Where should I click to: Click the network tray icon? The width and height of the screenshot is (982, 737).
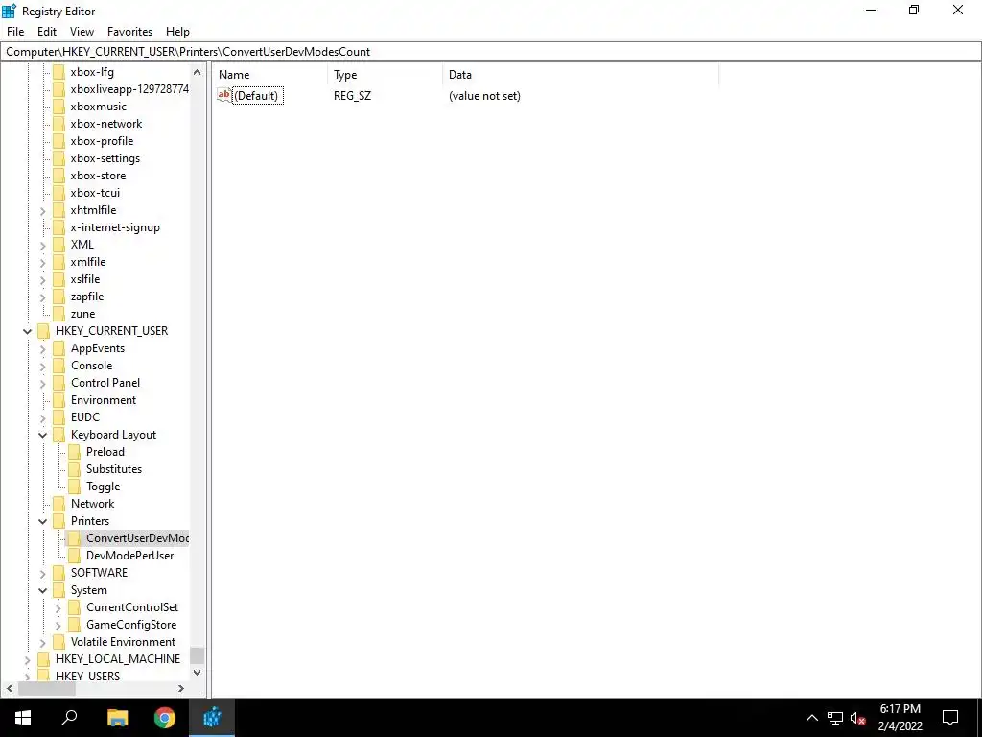tap(835, 718)
